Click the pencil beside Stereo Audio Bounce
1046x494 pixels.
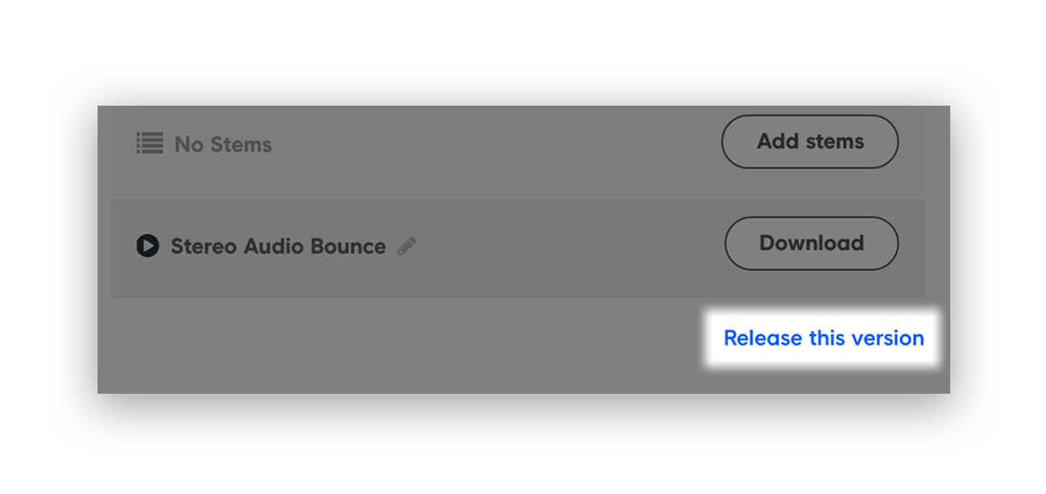(406, 246)
